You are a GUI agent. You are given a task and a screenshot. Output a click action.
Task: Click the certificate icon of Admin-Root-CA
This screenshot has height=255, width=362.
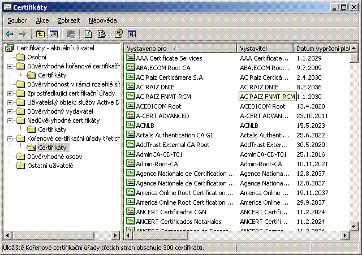coord(131,163)
